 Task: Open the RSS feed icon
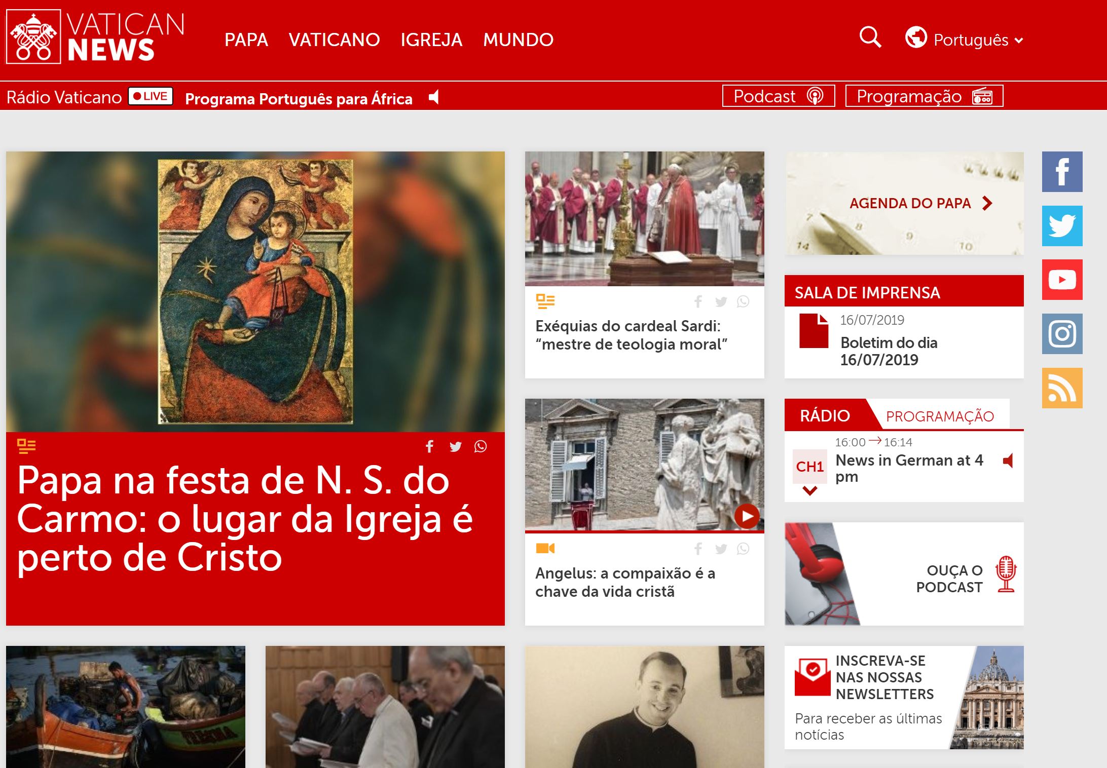pos(1062,388)
